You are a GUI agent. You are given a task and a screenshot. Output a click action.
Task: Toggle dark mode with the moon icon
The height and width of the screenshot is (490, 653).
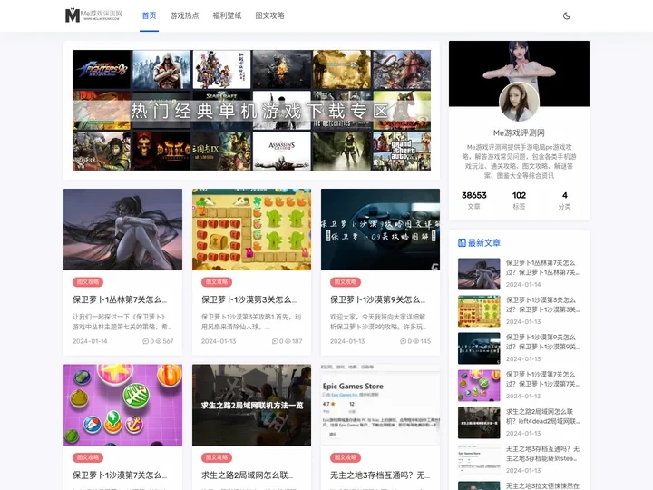[566, 15]
